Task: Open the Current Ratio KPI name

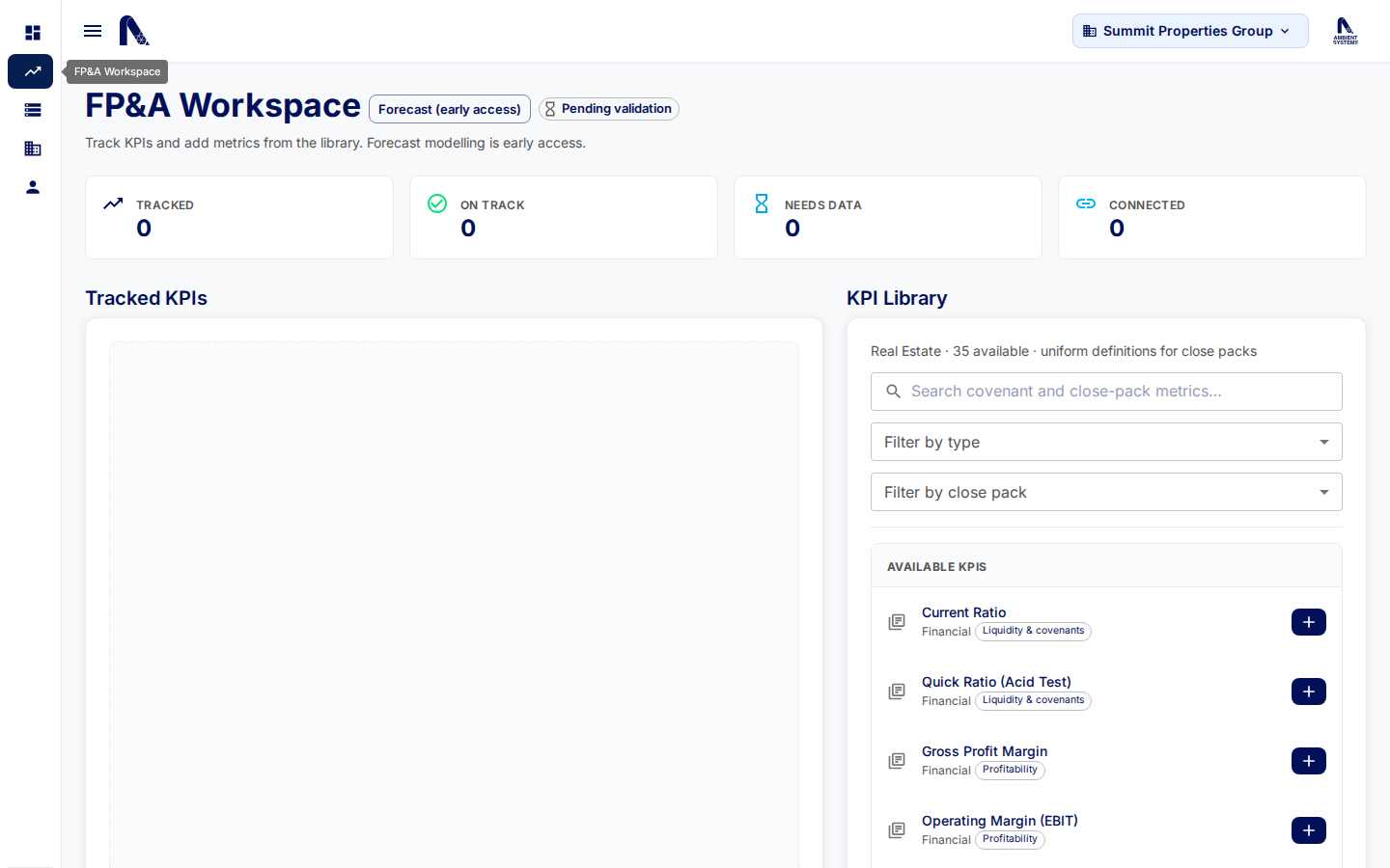Action: click(963, 612)
